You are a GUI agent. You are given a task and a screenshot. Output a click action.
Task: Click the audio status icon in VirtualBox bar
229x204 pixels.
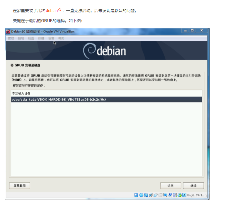[x=146, y=195]
